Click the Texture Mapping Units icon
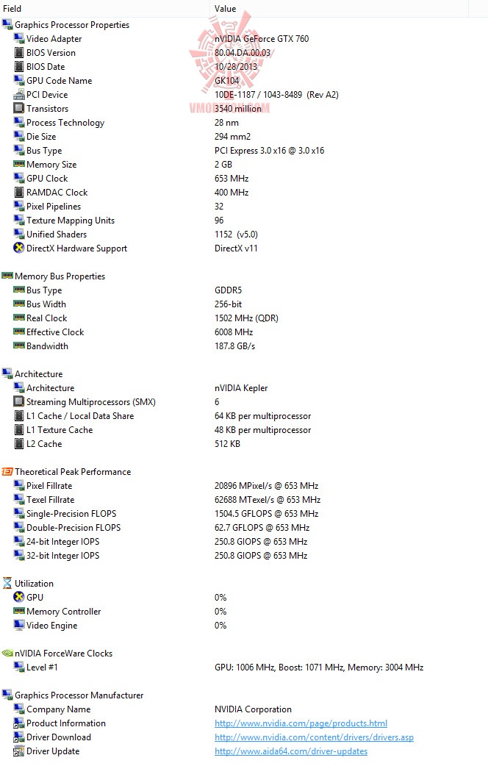This screenshot has width=488, height=766. (x=19, y=220)
